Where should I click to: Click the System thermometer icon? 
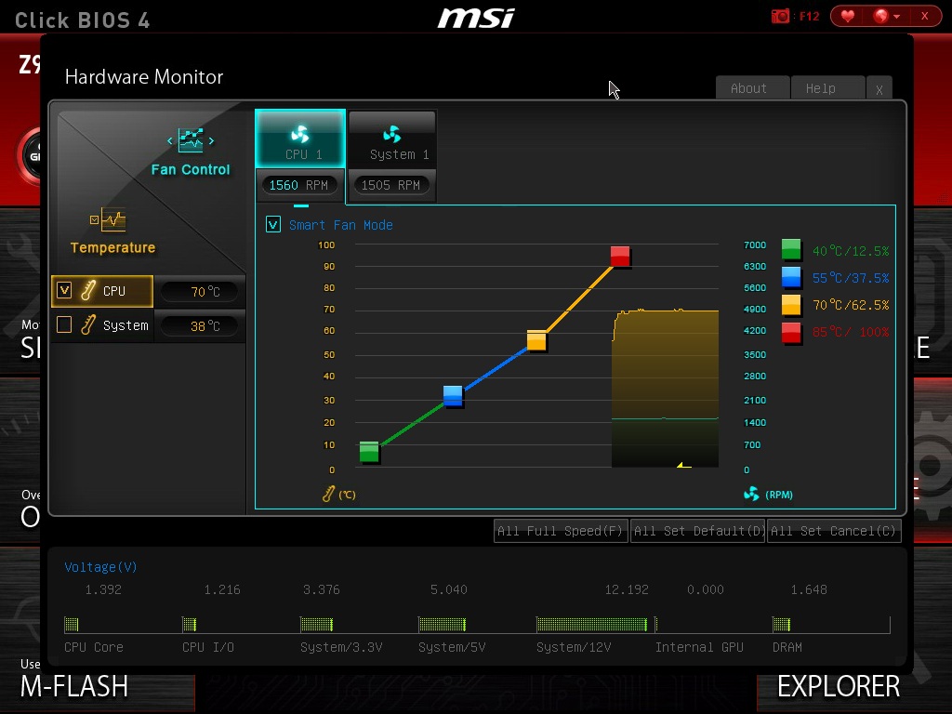click(x=88, y=324)
